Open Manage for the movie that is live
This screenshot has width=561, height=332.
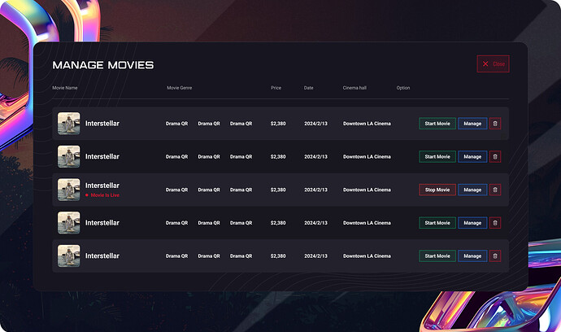pyautogui.click(x=472, y=190)
